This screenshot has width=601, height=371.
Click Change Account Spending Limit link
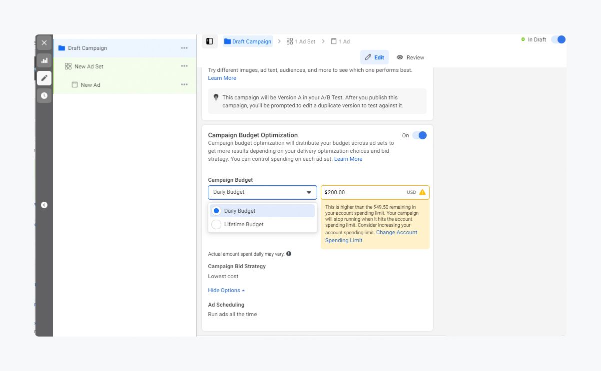tap(371, 236)
